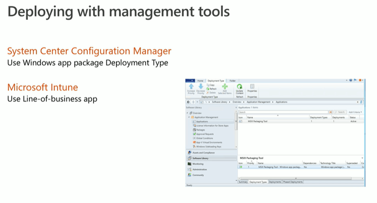Click Software Library in the breadcrumb
Screen dimensions: 377x203
tap(220, 102)
